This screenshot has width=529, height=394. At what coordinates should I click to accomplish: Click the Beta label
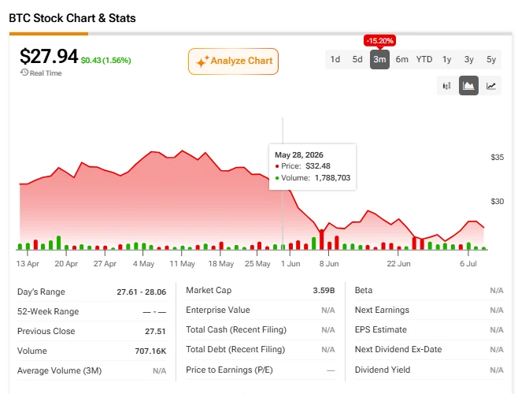(364, 290)
